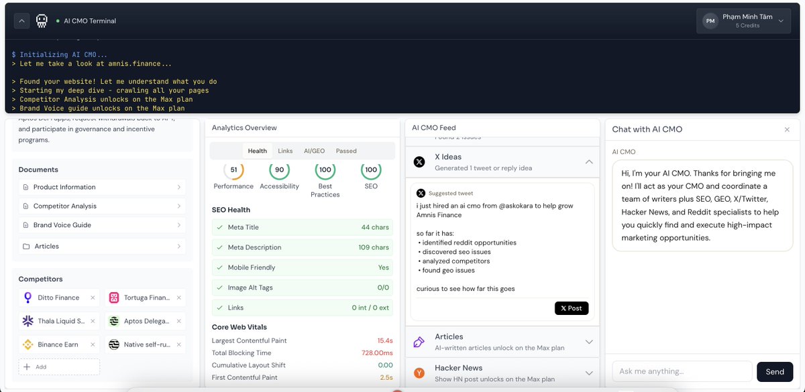Collapse the AI CMO Terminal panel
805x392 pixels.
(x=22, y=21)
